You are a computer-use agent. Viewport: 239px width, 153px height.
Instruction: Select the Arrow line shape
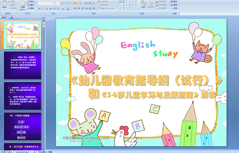click(x=129, y=2)
